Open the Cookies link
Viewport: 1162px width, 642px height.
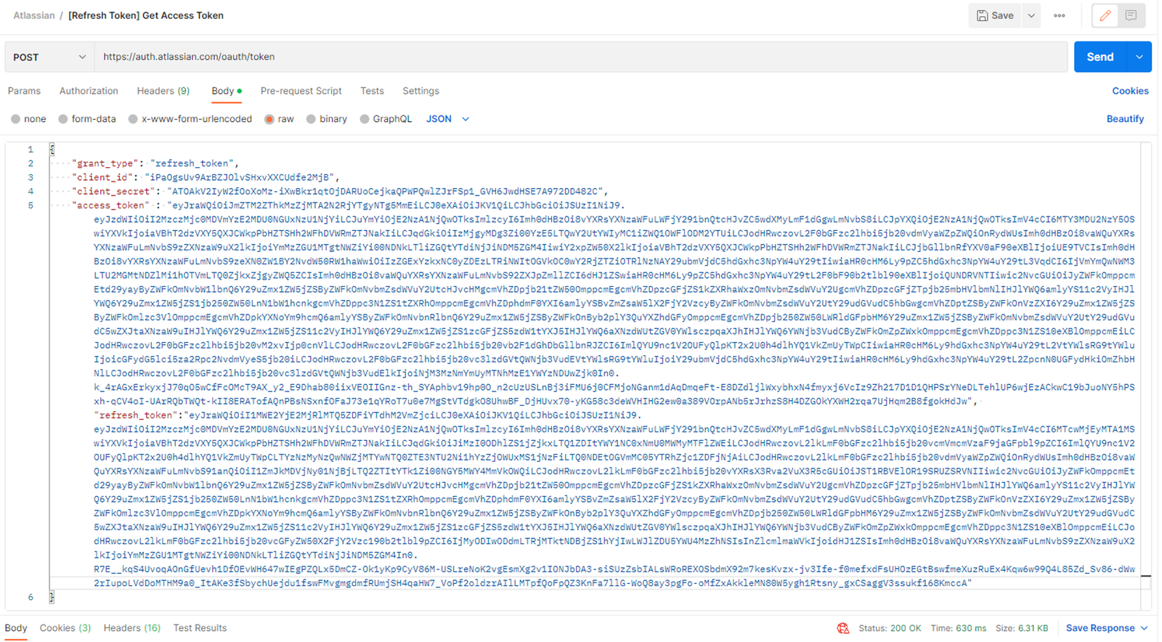click(x=1130, y=91)
